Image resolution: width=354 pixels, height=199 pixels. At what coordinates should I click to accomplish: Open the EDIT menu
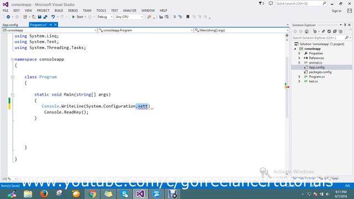[x=17, y=11]
